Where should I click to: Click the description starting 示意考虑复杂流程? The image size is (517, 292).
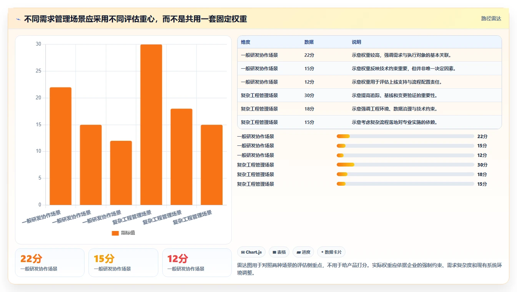(x=394, y=122)
